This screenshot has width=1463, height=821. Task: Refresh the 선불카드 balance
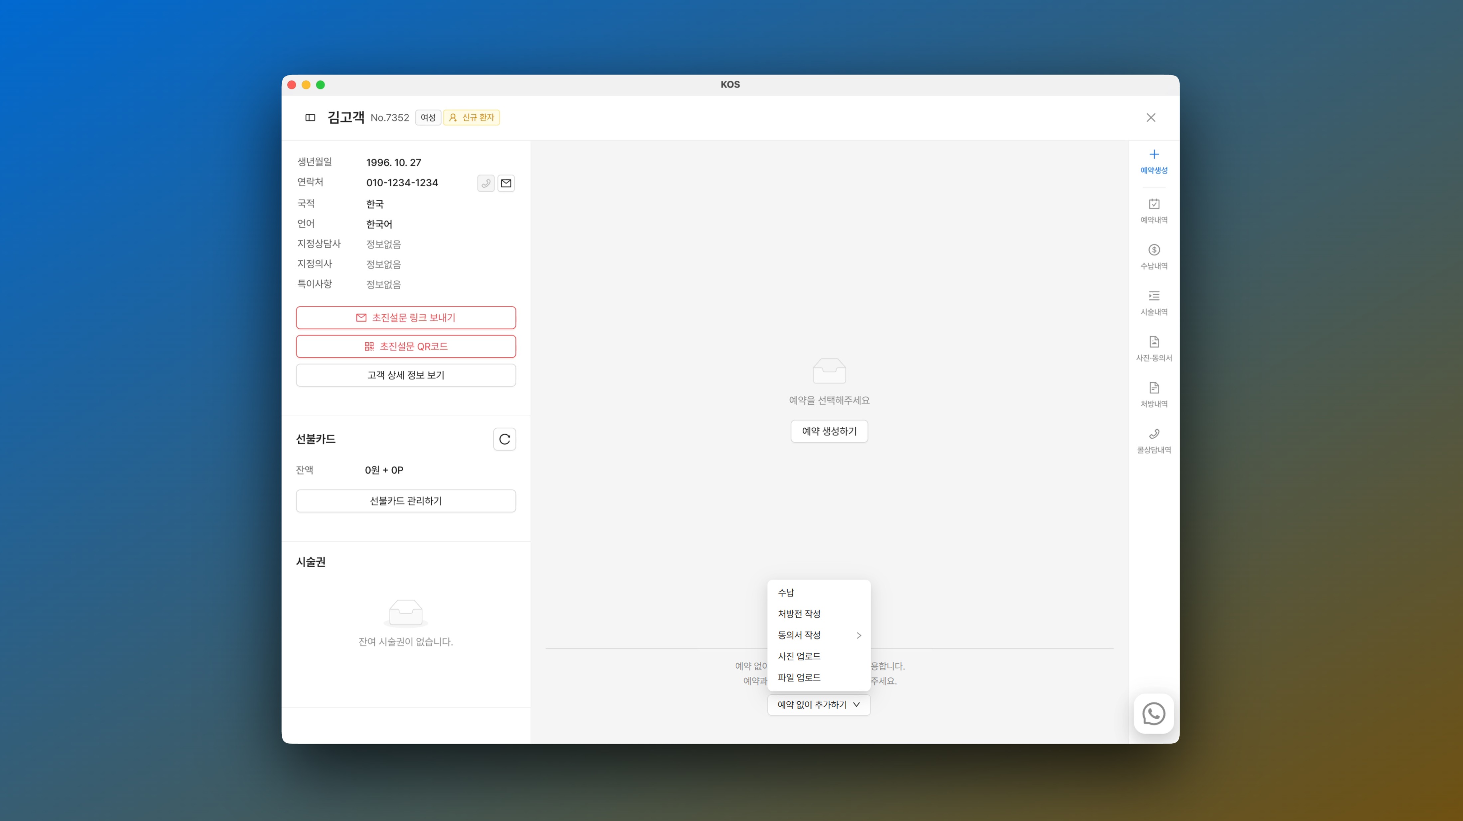pos(504,439)
